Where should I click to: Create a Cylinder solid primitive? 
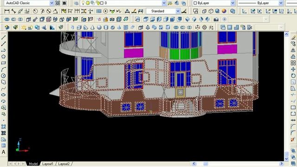[x=106, y=27]
